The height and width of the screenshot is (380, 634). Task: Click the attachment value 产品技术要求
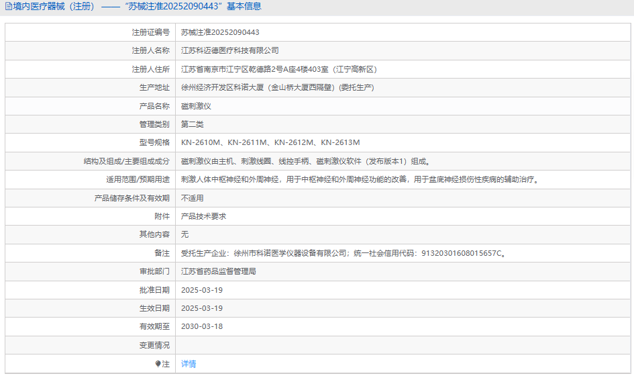(x=204, y=216)
